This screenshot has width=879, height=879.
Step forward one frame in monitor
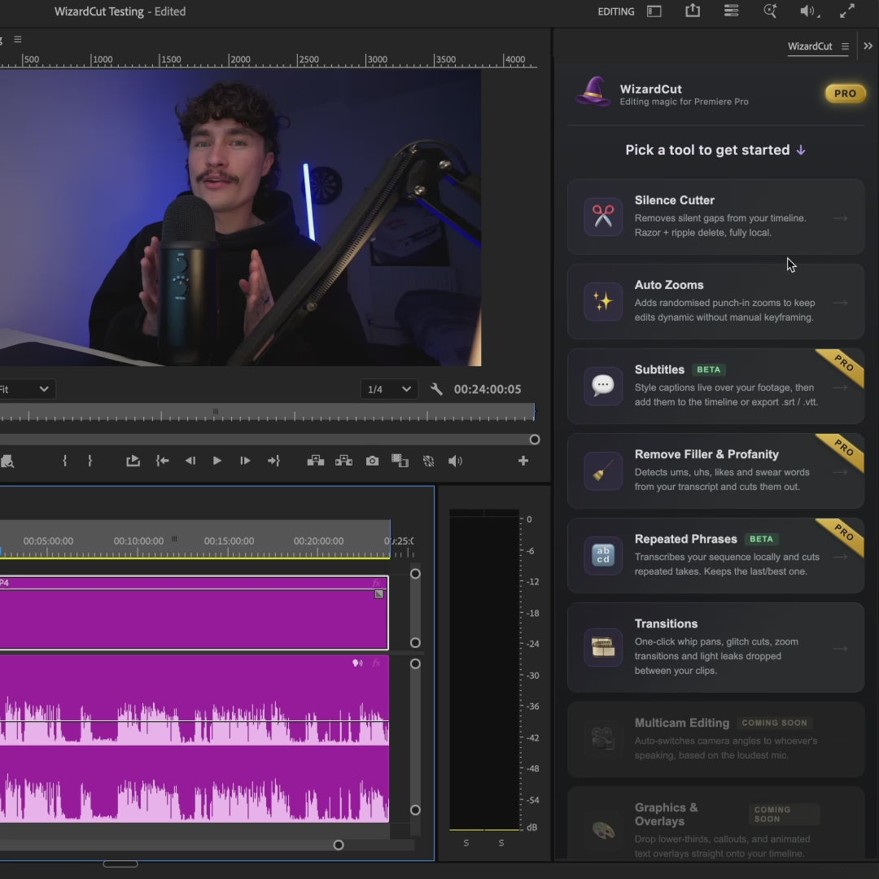click(x=245, y=461)
